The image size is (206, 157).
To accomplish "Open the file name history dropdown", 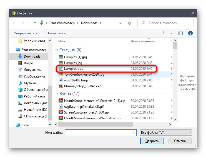I will coord(134,133).
